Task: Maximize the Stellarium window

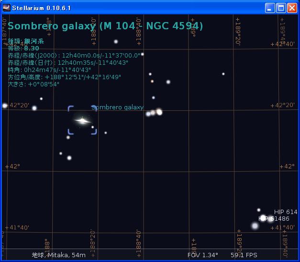Action: tap(281, 8)
